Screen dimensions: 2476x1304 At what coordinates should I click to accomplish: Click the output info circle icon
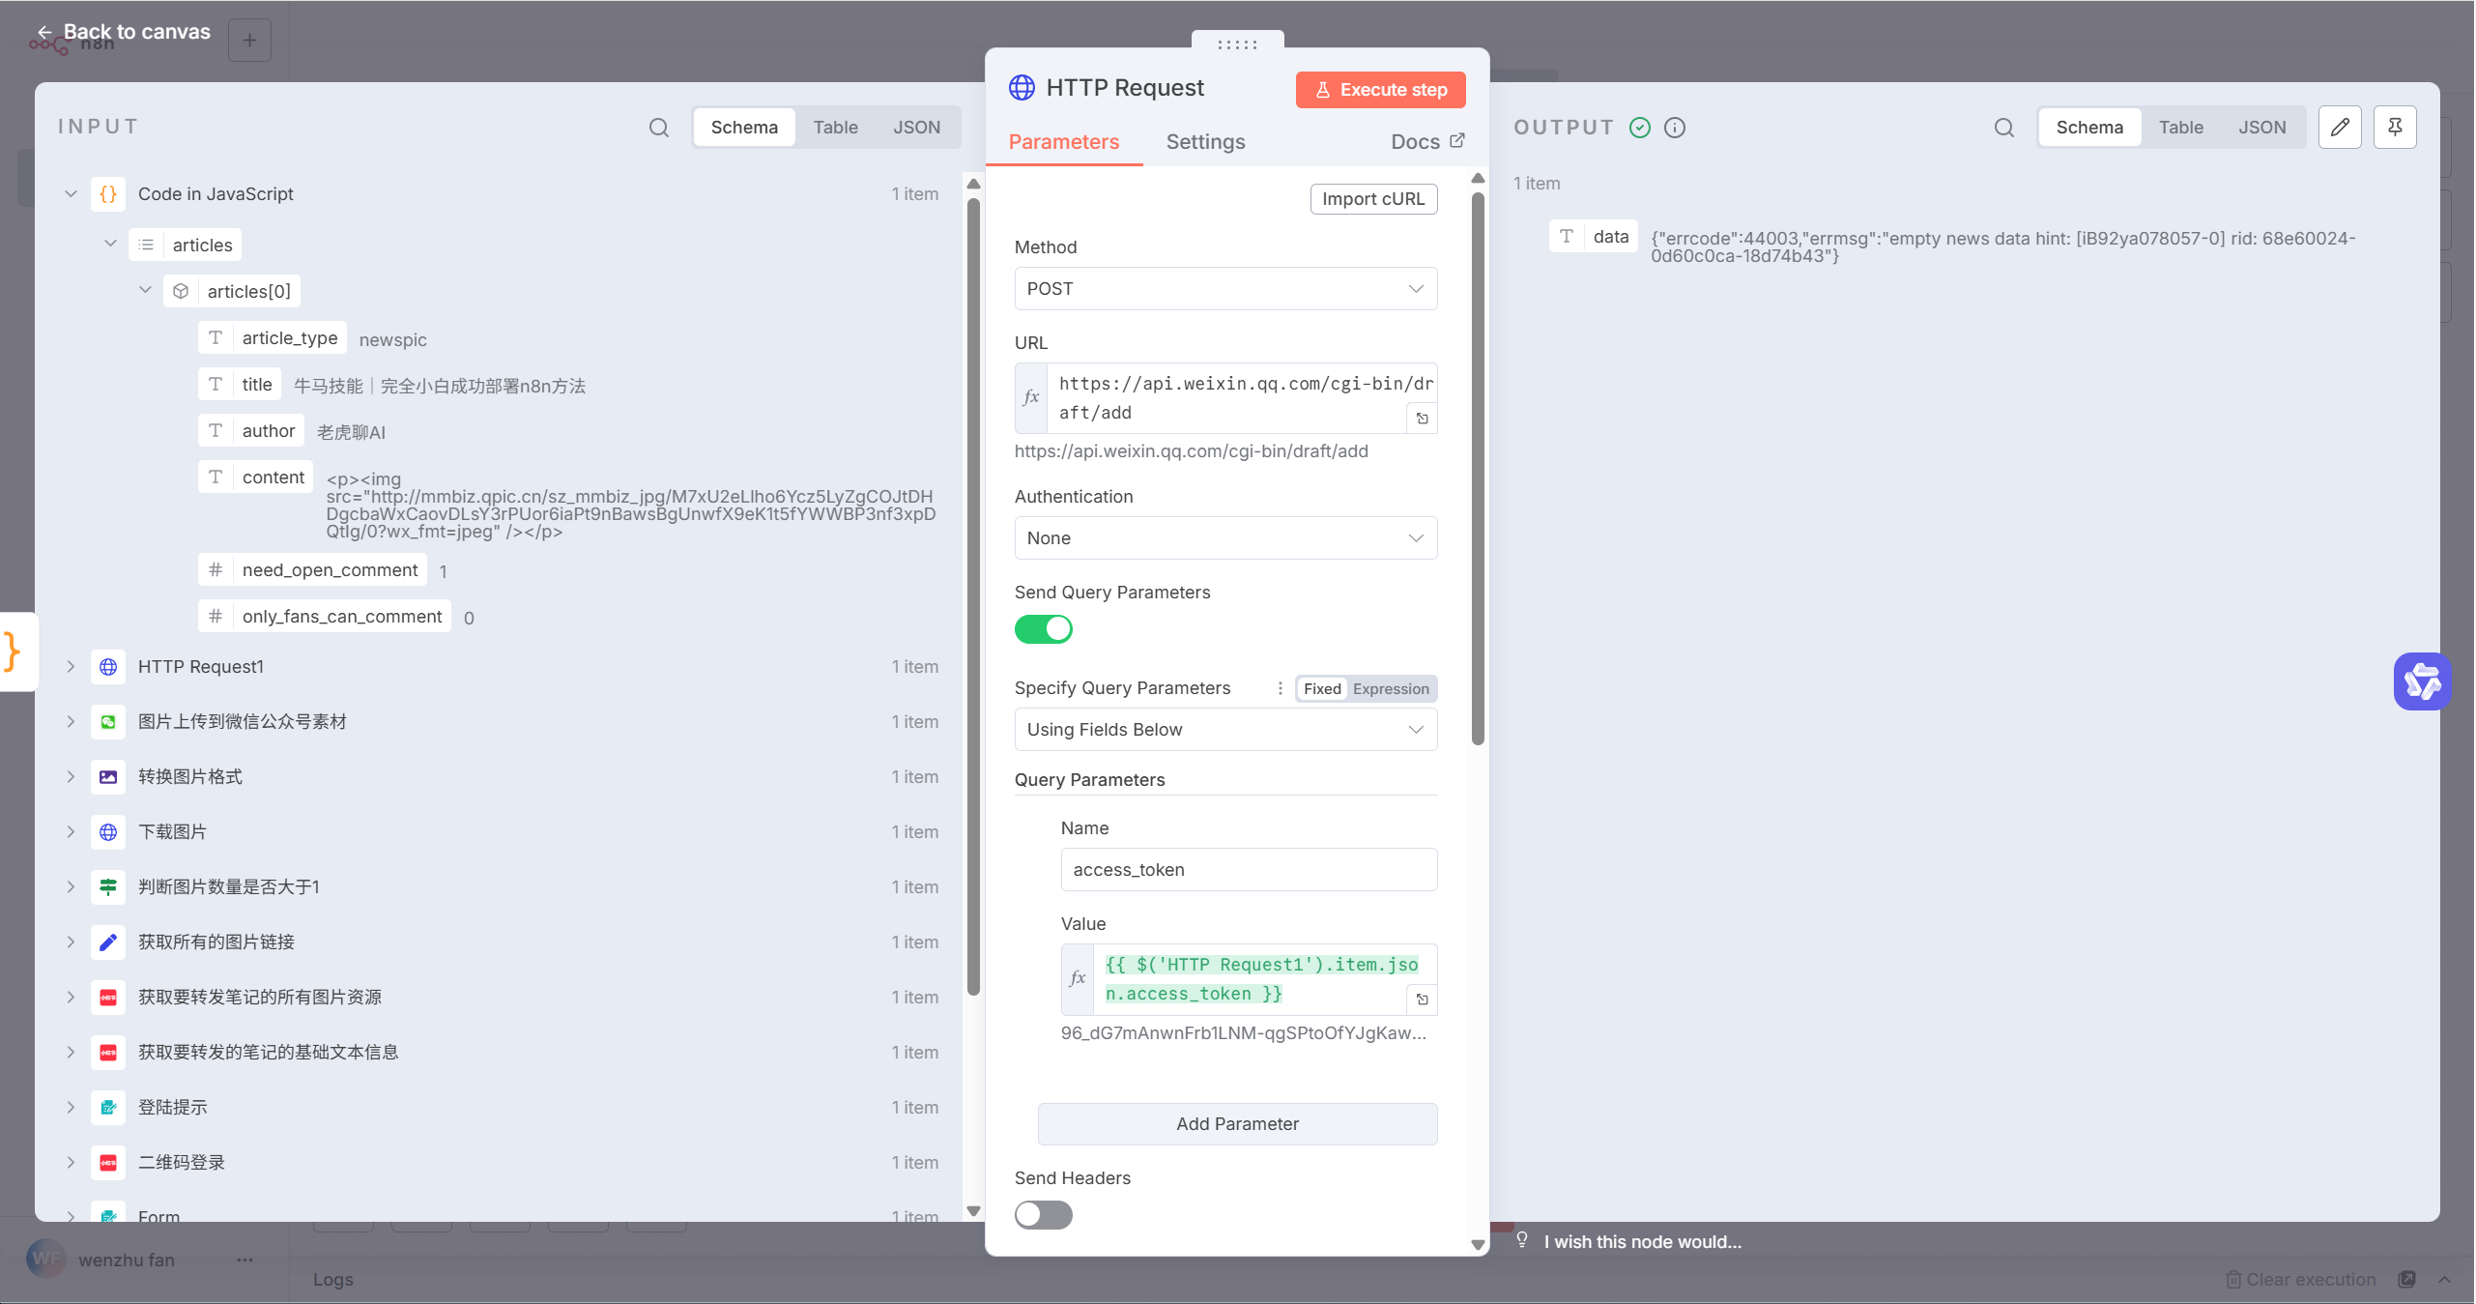(1675, 128)
